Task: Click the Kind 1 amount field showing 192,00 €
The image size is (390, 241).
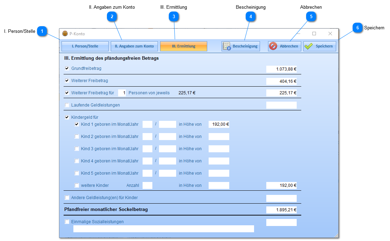Action: tap(219, 124)
